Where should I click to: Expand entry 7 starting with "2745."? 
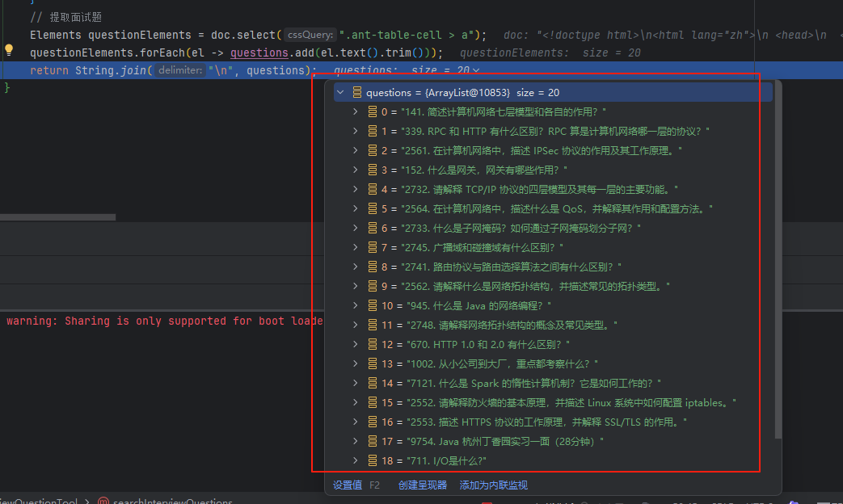pos(356,247)
